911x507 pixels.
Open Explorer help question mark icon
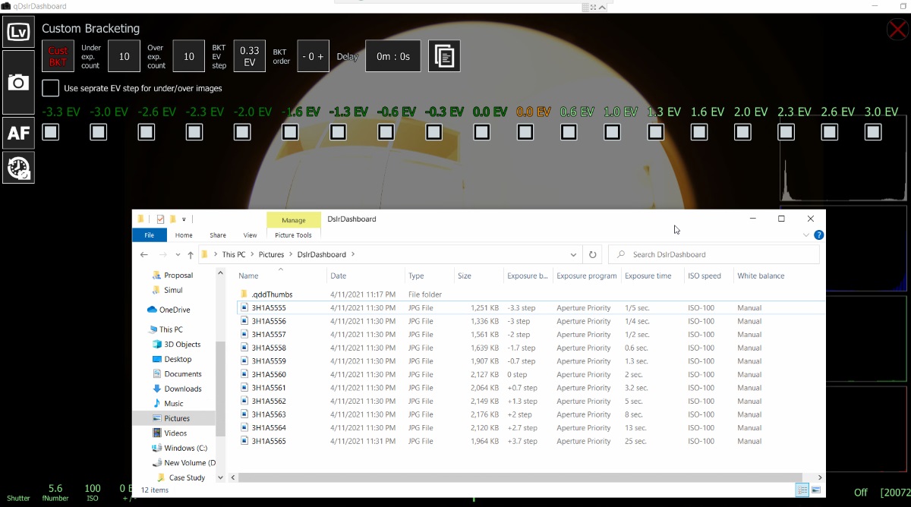point(819,235)
